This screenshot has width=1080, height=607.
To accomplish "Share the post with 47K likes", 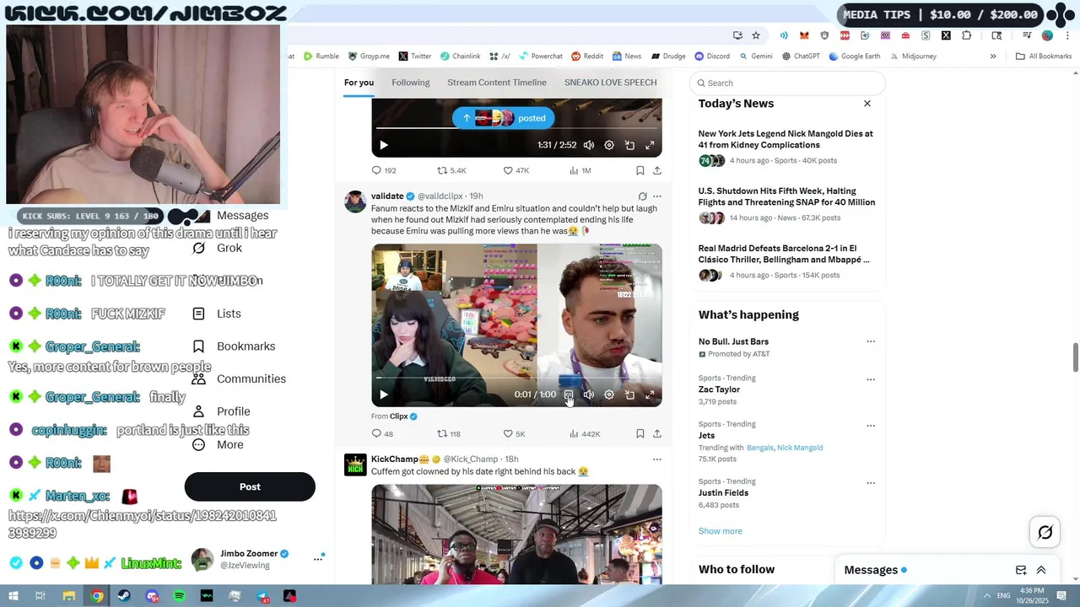I will 657,170.
